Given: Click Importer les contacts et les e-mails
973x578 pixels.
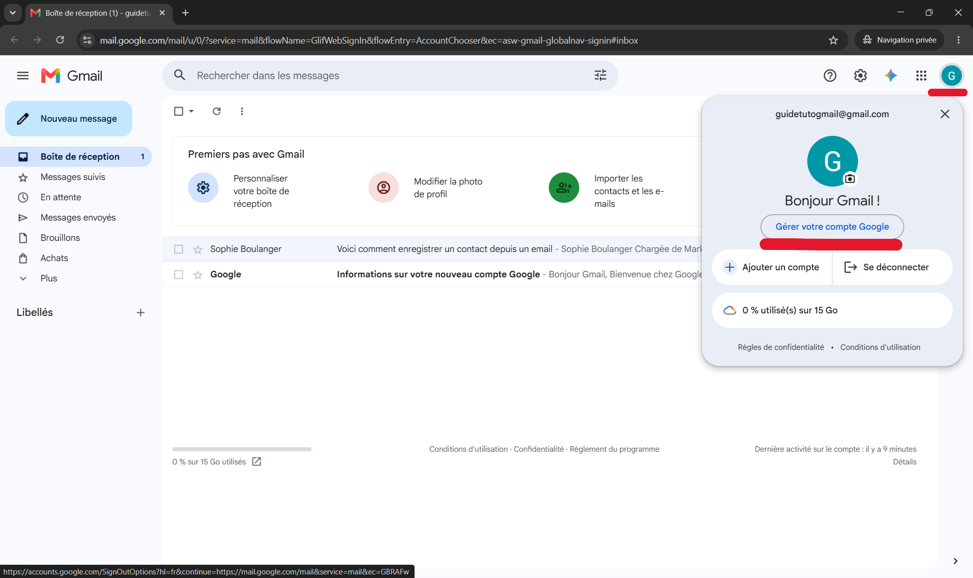Looking at the screenshot, I should tap(629, 191).
